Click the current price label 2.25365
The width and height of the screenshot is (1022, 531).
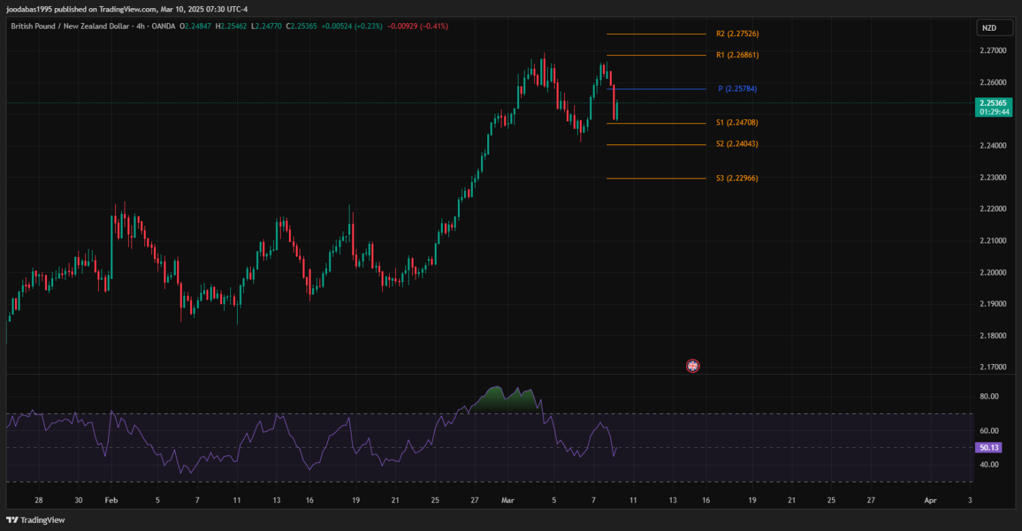point(992,103)
